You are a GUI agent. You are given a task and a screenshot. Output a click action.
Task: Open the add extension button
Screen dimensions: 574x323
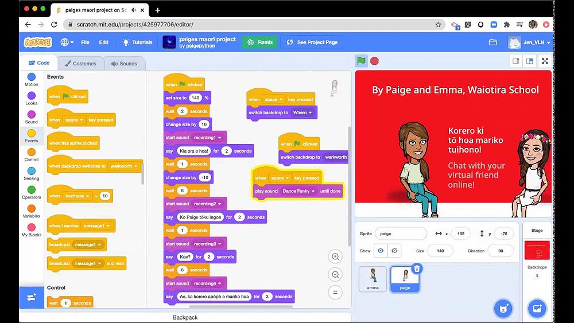coord(32,297)
